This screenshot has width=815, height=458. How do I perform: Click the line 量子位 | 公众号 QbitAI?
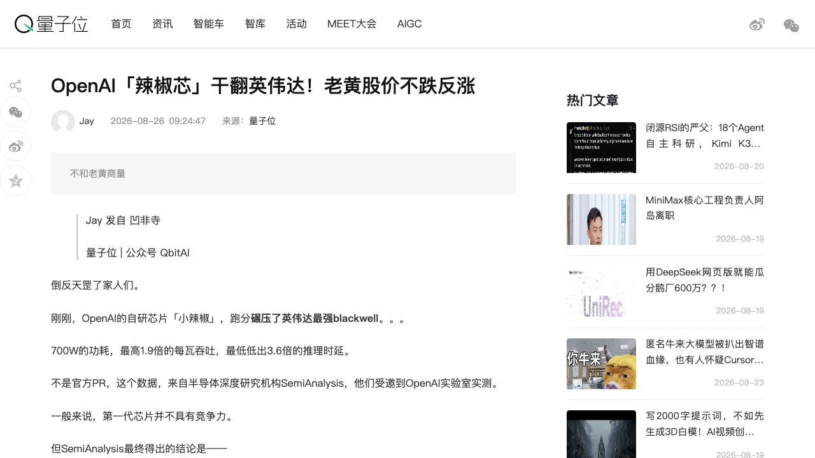[138, 253]
